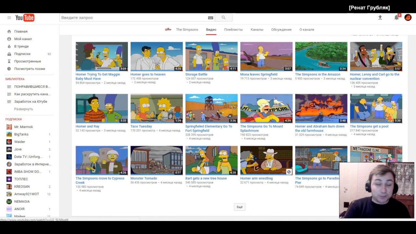Expand library with Развернуть
This screenshot has width=416, height=234.
(23, 109)
